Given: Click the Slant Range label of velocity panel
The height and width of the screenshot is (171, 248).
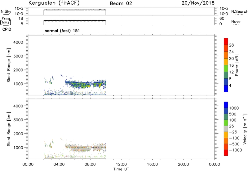Looking at the screenshot, I should click(9, 129).
